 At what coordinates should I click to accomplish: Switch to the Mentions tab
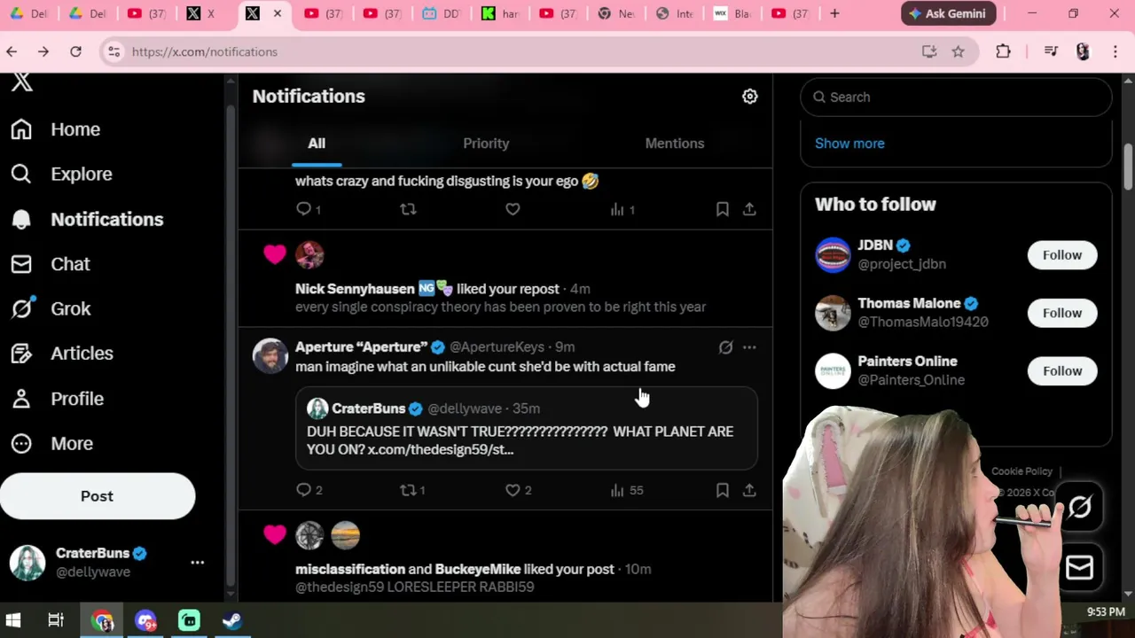[x=675, y=144]
